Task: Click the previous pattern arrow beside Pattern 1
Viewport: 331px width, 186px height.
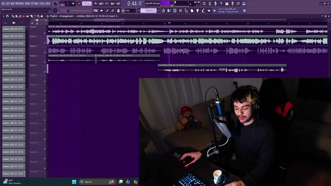Action: point(139,11)
